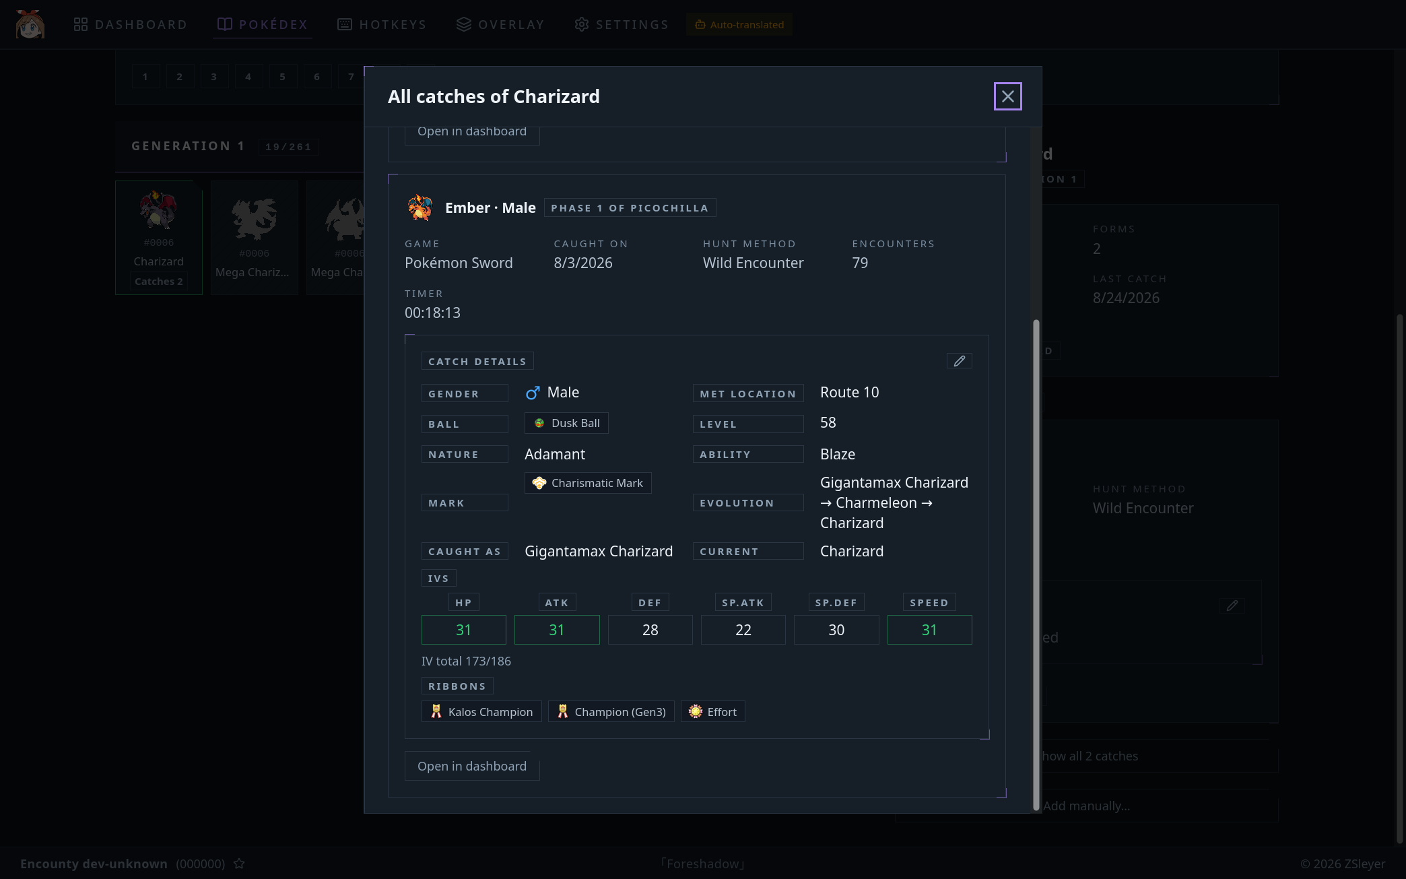Select the Charismatic Mark badge
The image size is (1406, 879).
tap(588, 483)
